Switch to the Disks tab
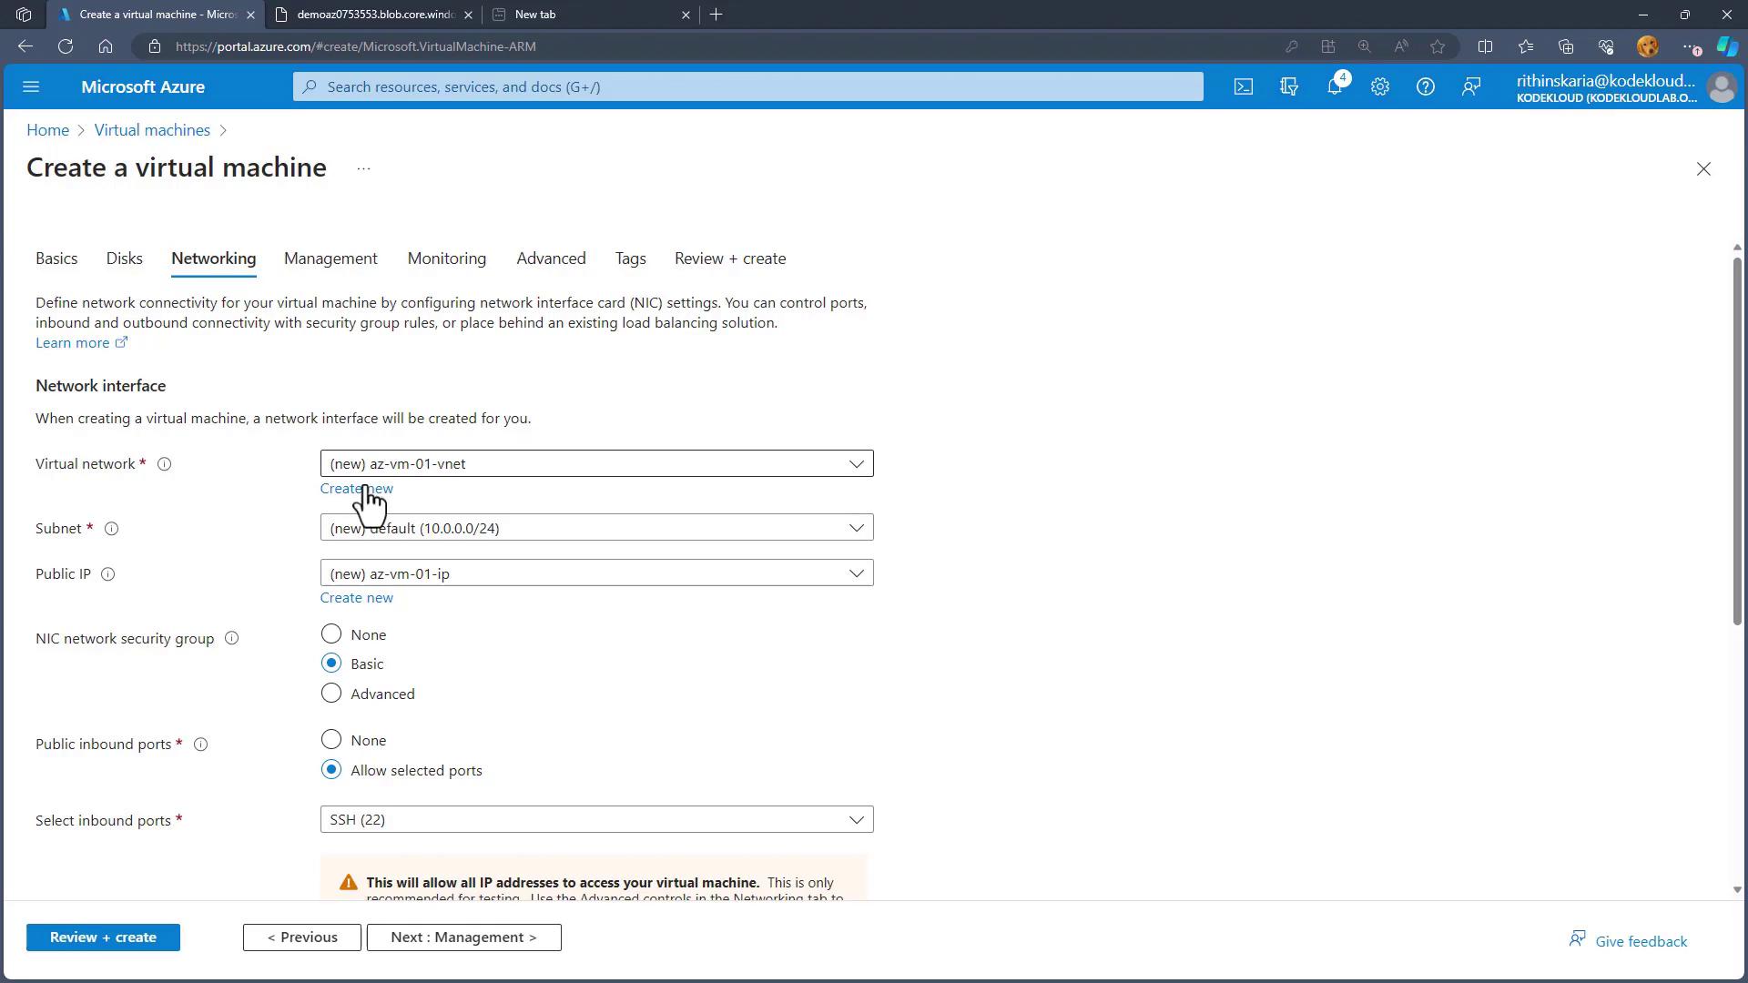Image resolution: width=1748 pixels, height=983 pixels. [124, 258]
